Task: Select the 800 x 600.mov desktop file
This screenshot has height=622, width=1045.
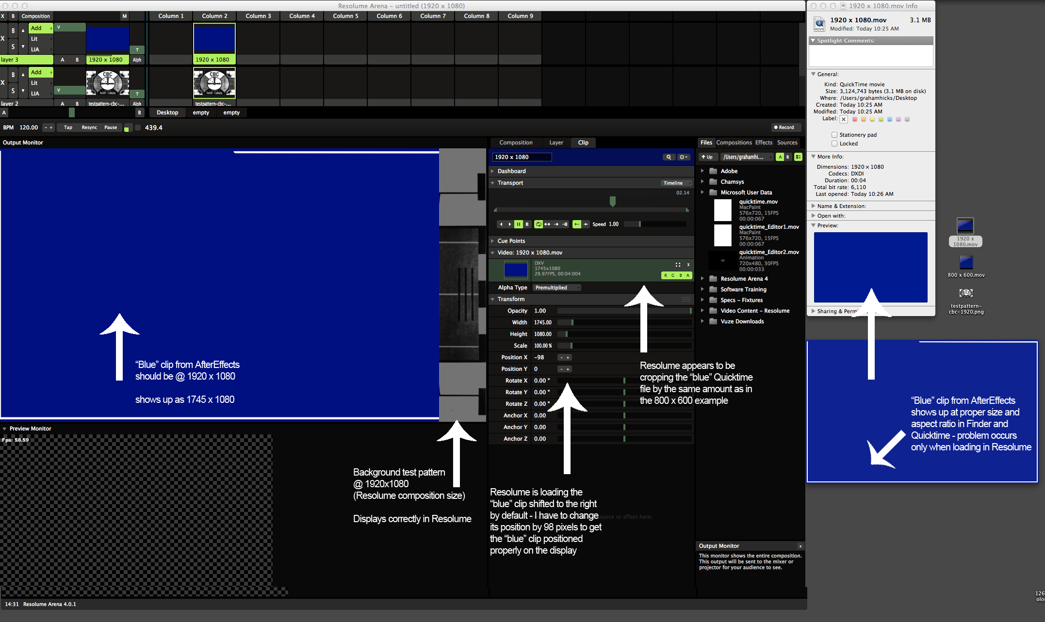Action: (x=966, y=266)
